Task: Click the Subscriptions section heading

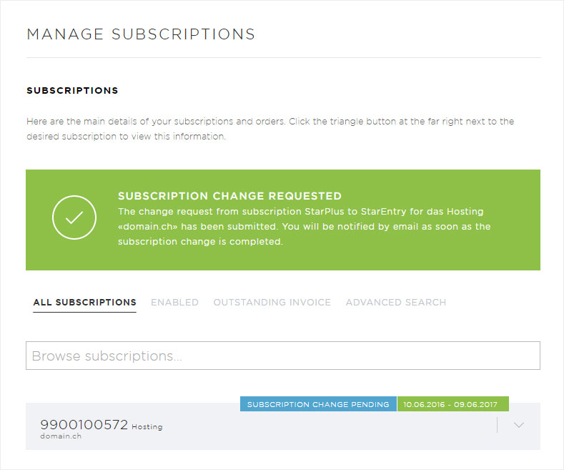Action: coord(72,90)
